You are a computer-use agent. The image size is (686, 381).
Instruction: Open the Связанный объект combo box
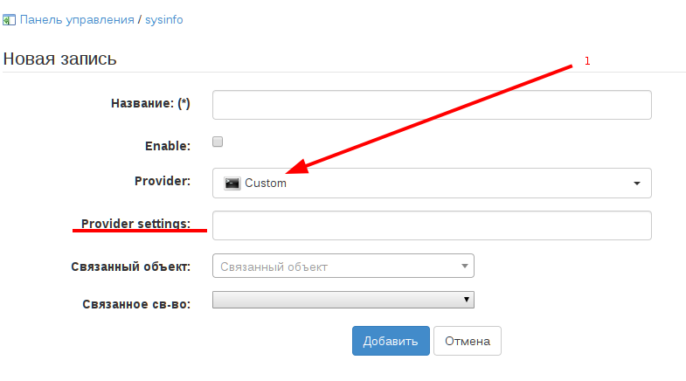click(336, 267)
